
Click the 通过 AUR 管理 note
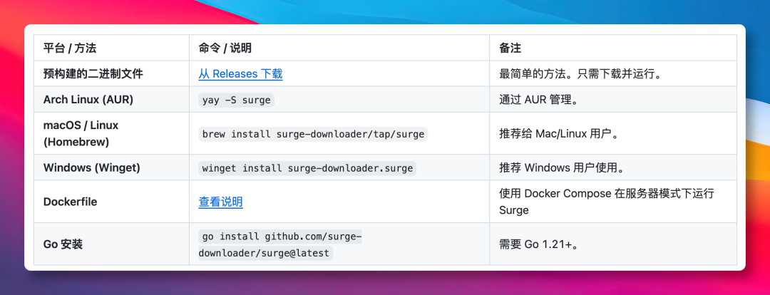(538, 100)
